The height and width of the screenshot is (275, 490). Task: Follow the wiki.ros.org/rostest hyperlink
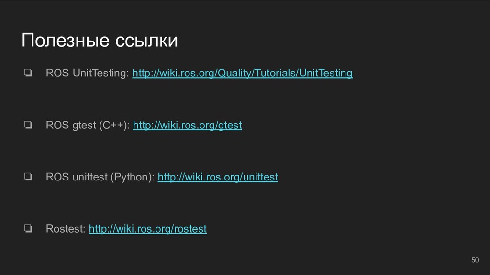(147, 229)
